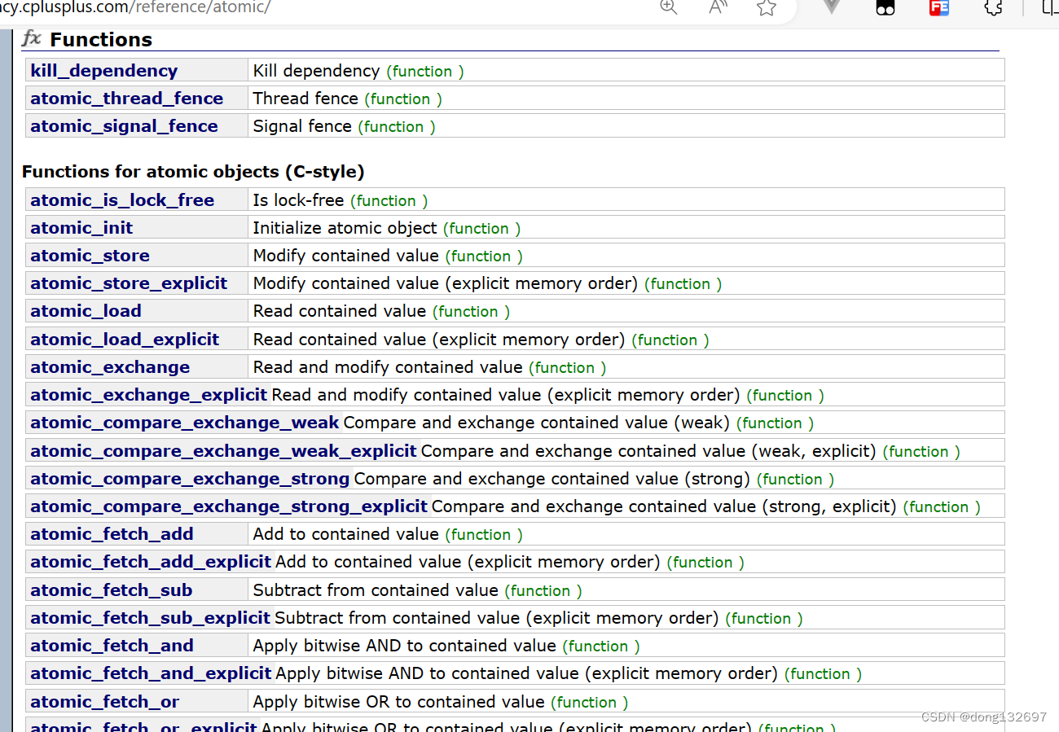The height and width of the screenshot is (732, 1059).
Task: Click 'Modify contained value (explicit memory order)' text
Action: [x=446, y=283]
